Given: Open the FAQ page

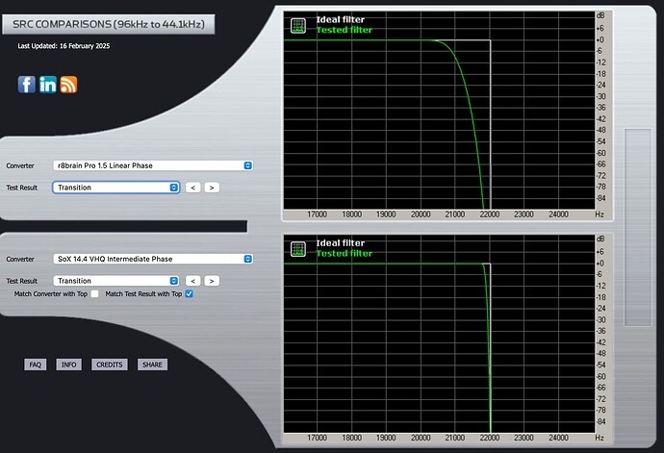Looking at the screenshot, I should [x=36, y=365].
